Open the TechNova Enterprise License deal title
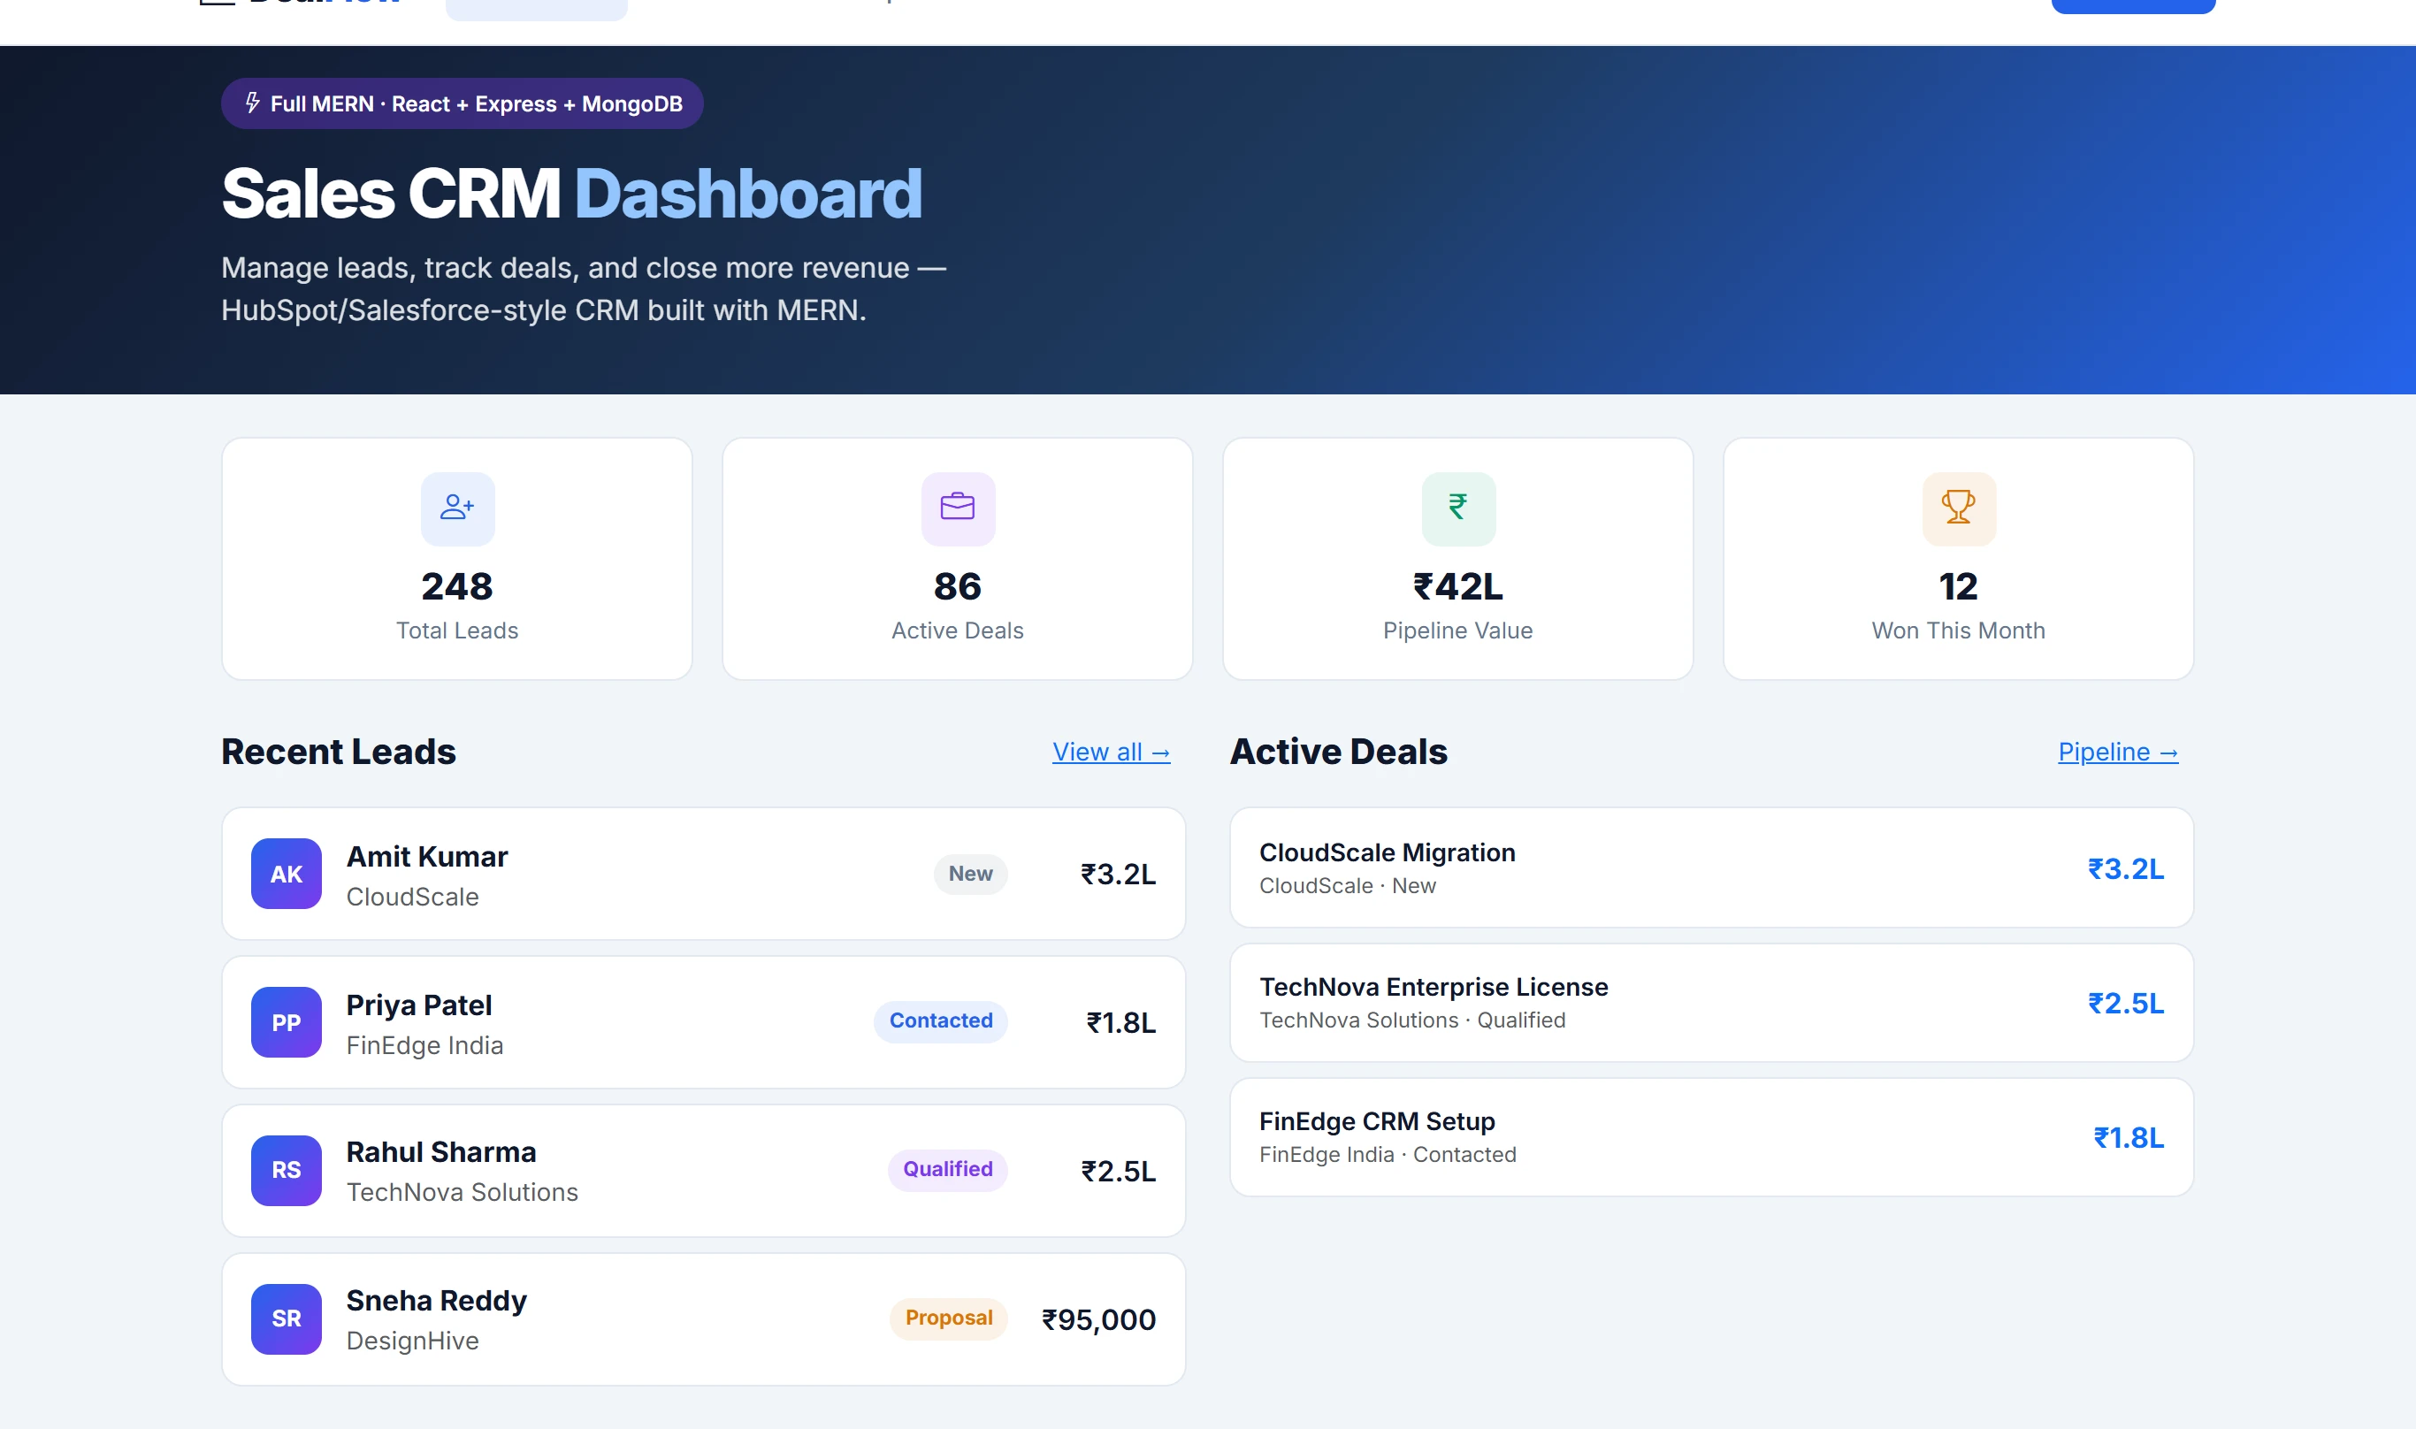 point(1433,987)
